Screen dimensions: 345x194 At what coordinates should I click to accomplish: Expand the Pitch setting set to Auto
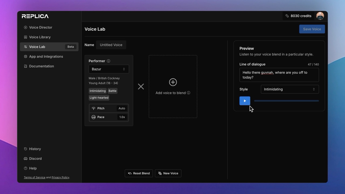click(109, 108)
